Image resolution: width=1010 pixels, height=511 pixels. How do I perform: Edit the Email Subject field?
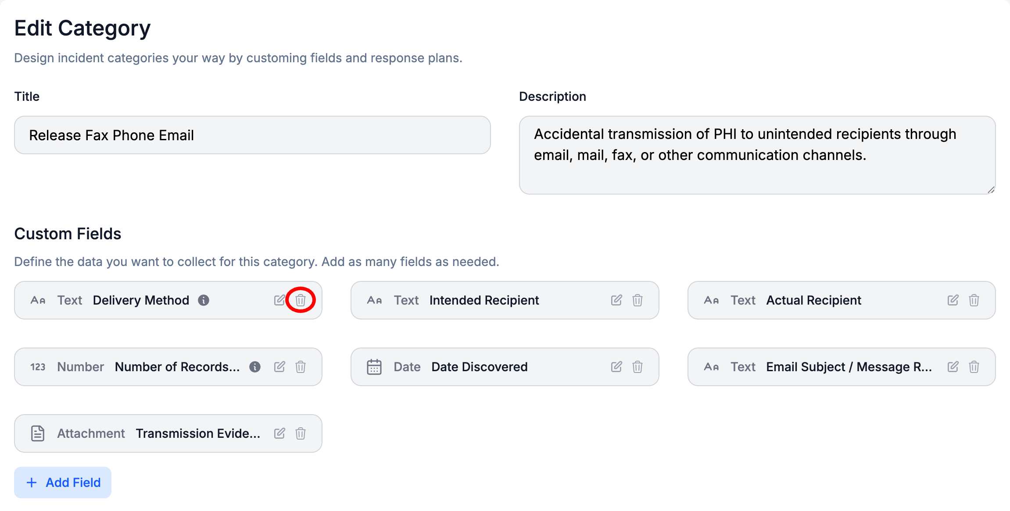[953, 367]
